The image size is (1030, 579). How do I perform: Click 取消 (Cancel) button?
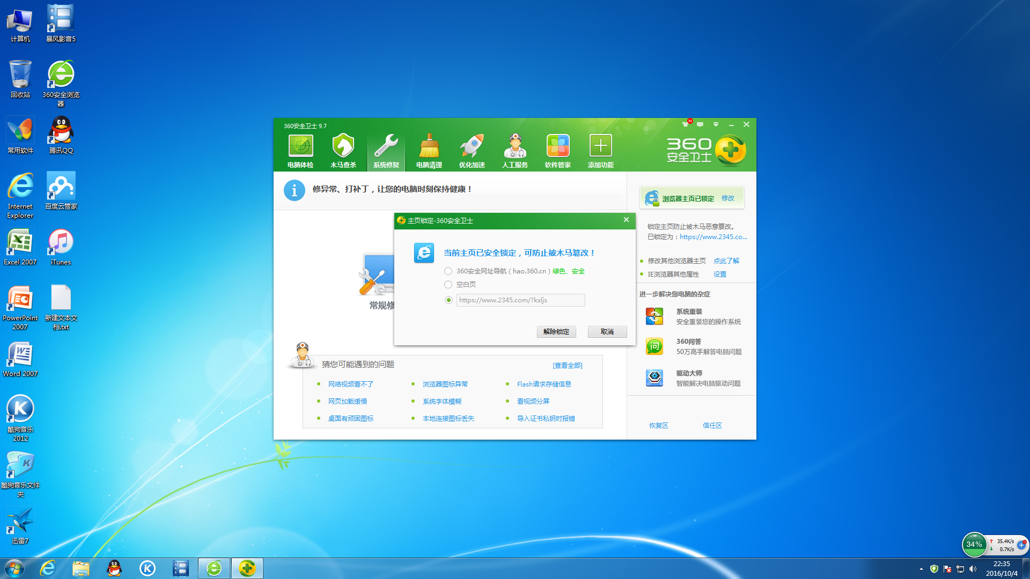click(x=607, y=331)
